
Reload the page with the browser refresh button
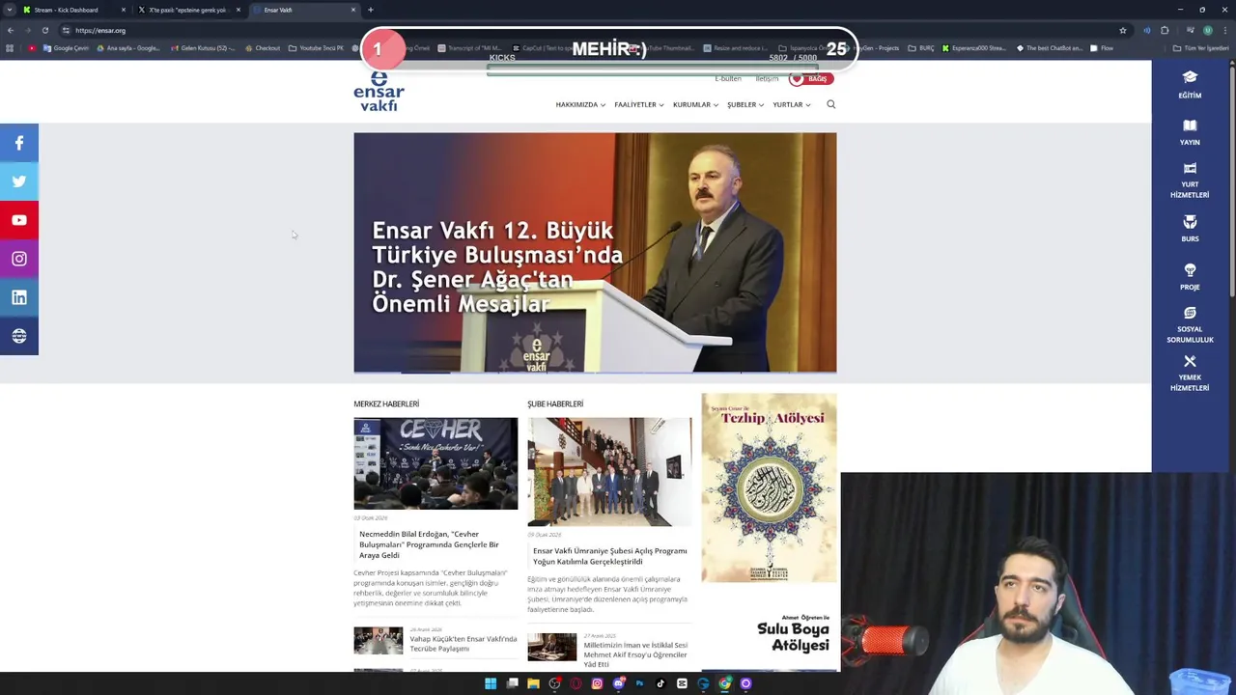click(x=44, y=30)
